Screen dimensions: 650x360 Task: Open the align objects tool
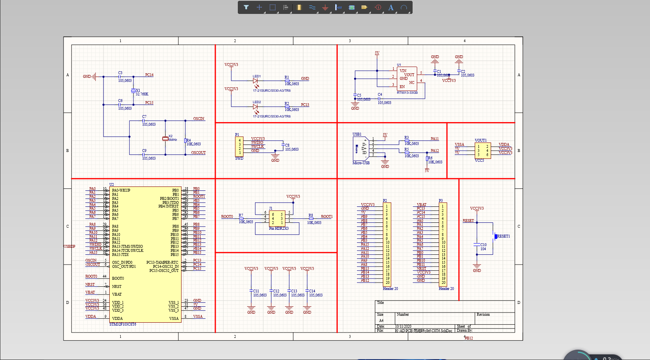tap(286, 7)
